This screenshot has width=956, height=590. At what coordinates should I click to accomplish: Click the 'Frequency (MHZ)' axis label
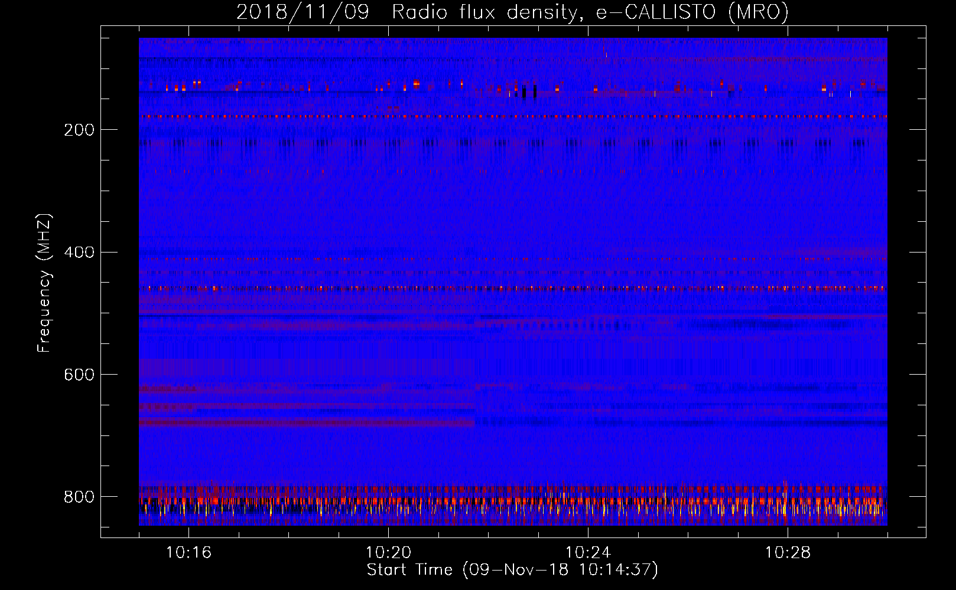click(x=44, y=283)
